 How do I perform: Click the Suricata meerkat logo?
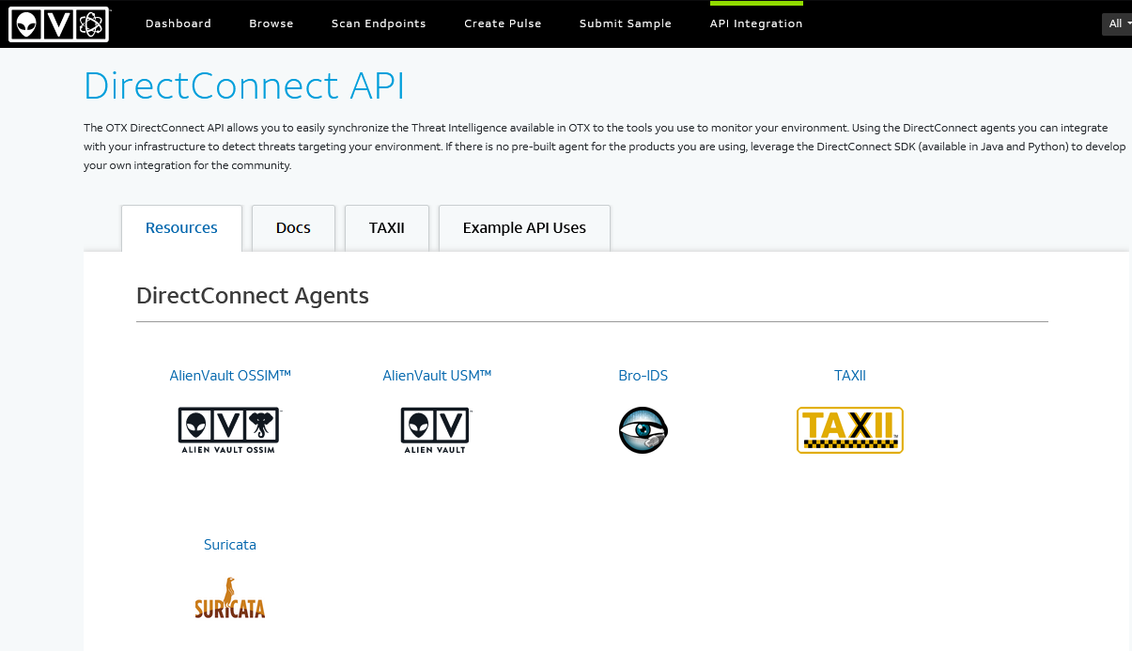230,597
